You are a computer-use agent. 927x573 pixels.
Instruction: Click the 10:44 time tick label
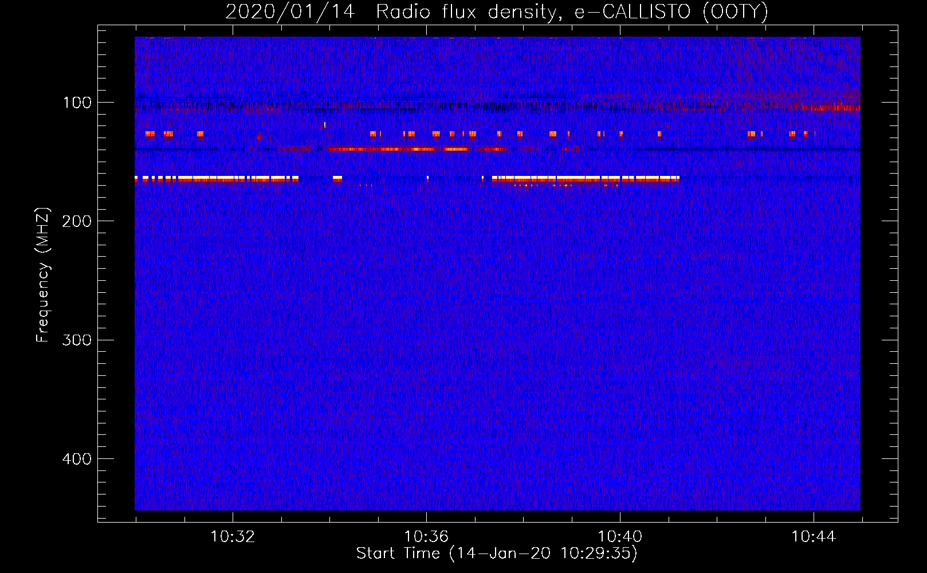pos(814,537)
